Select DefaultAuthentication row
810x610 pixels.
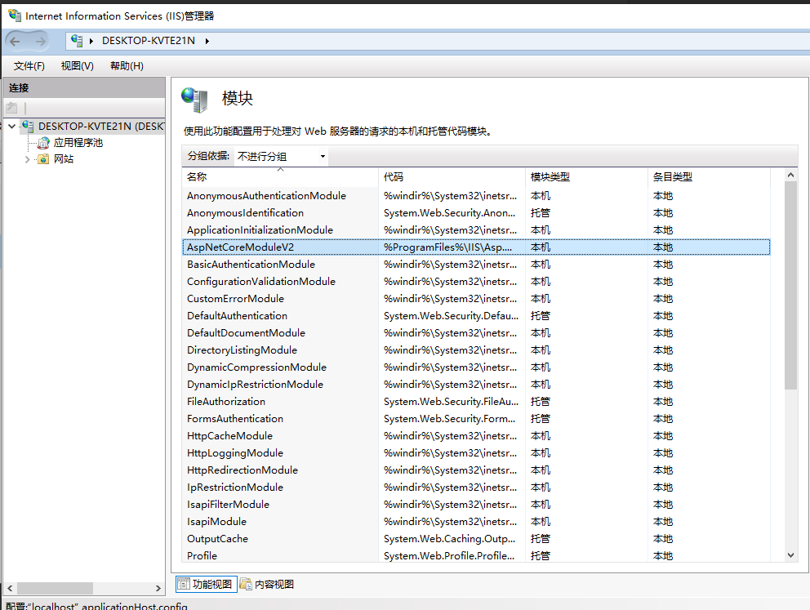tap(476, 315)
